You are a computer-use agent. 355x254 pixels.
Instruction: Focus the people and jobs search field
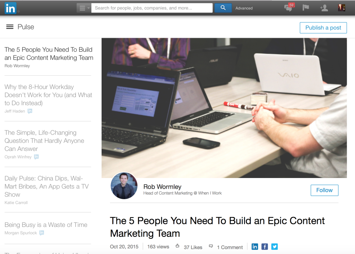point(152,8)
